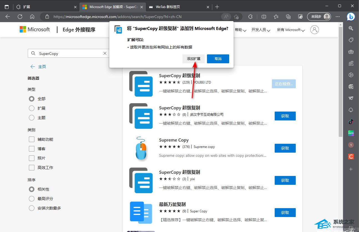Open the paper plane Drop sidebar icon
359x232 pixels.
click(x=351, y=98)
